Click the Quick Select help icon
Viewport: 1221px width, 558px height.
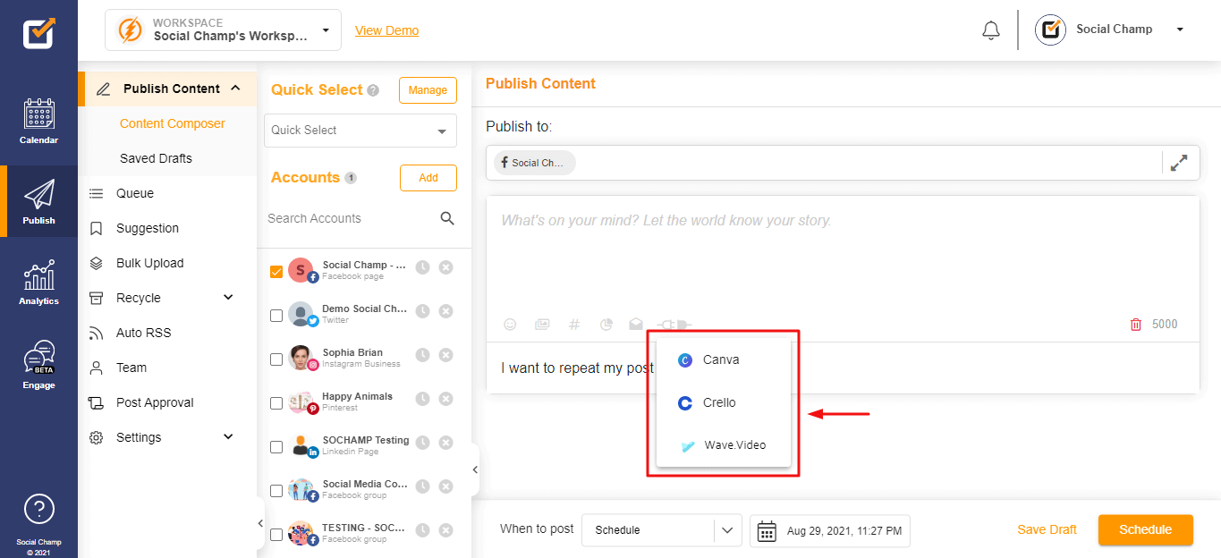point(373,90)
